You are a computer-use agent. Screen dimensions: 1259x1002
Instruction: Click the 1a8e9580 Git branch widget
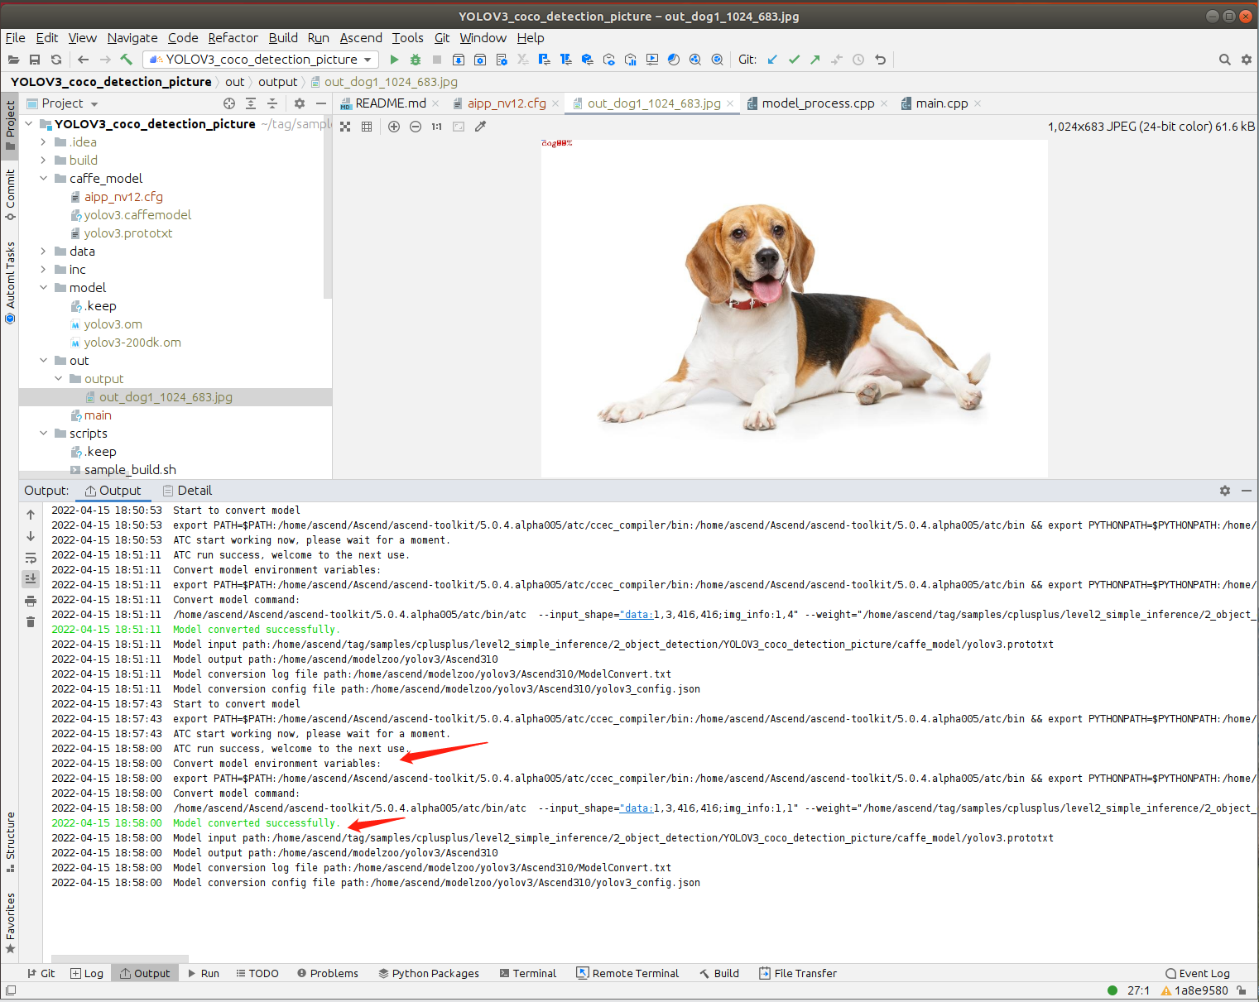click(x=1194, y=990)
